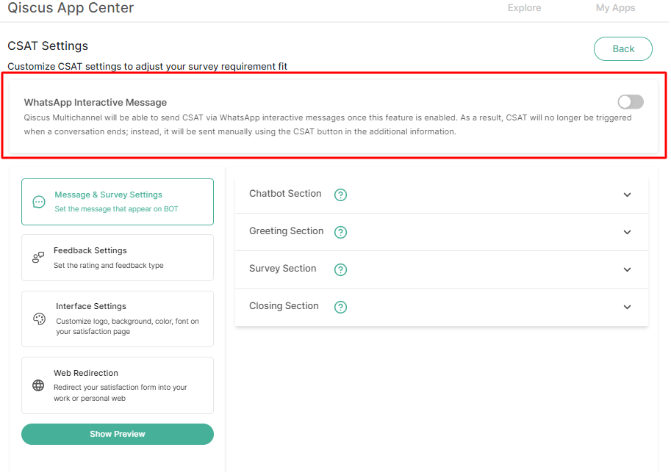The height and width of the screenshot is (472, 671).
Task: Click the Show Preview button
Action: [x=118, y=434]
